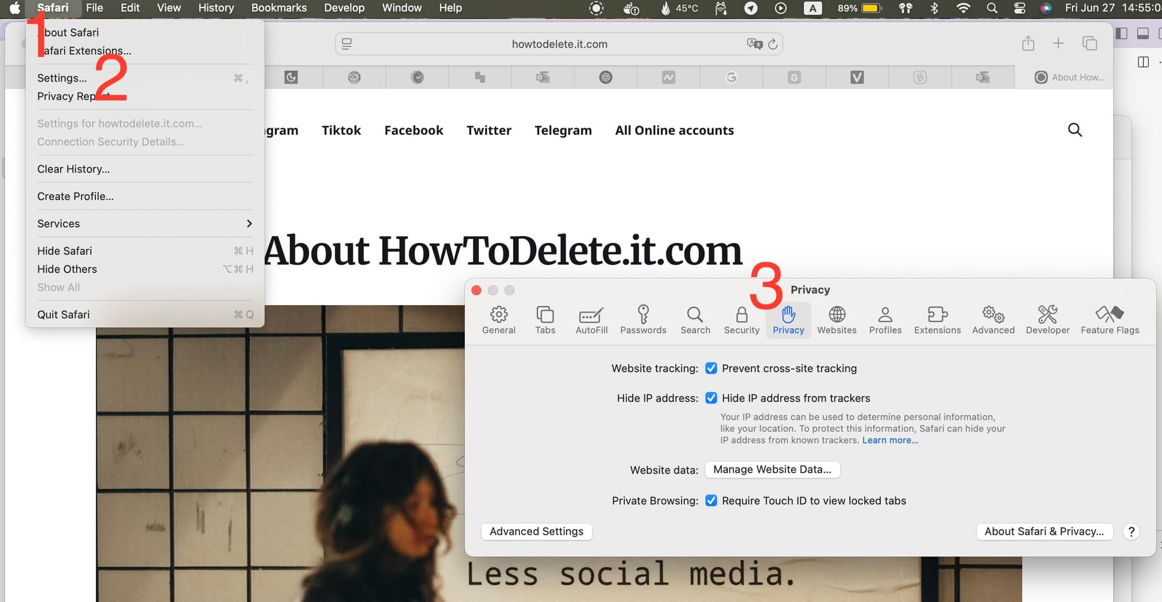Image resolution: width=1162 pixels, height=602 pixels.
Task: Toggle Require Touch ID for locked tabs
Action: 711,500
